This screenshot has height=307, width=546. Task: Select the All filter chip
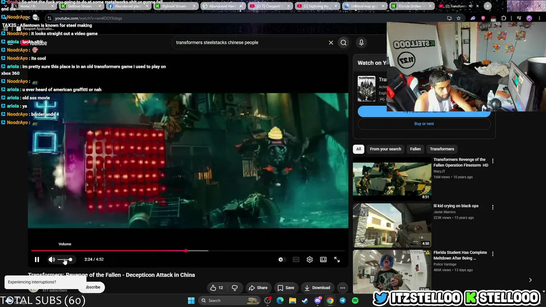pyautogui.click(x=358, y=149)
